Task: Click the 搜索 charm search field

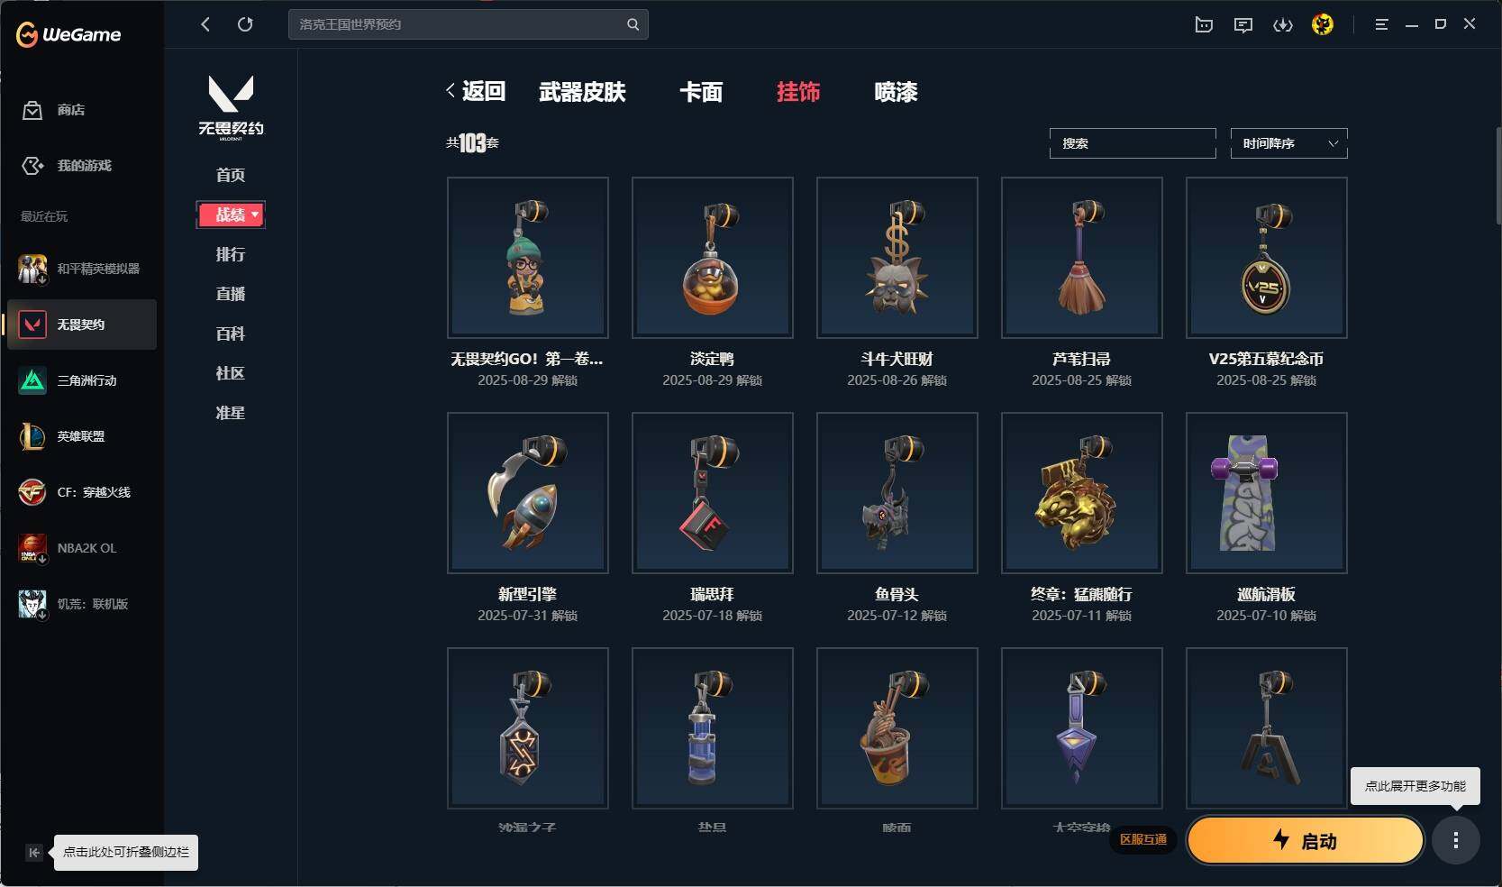Action: coord(1133,143)
